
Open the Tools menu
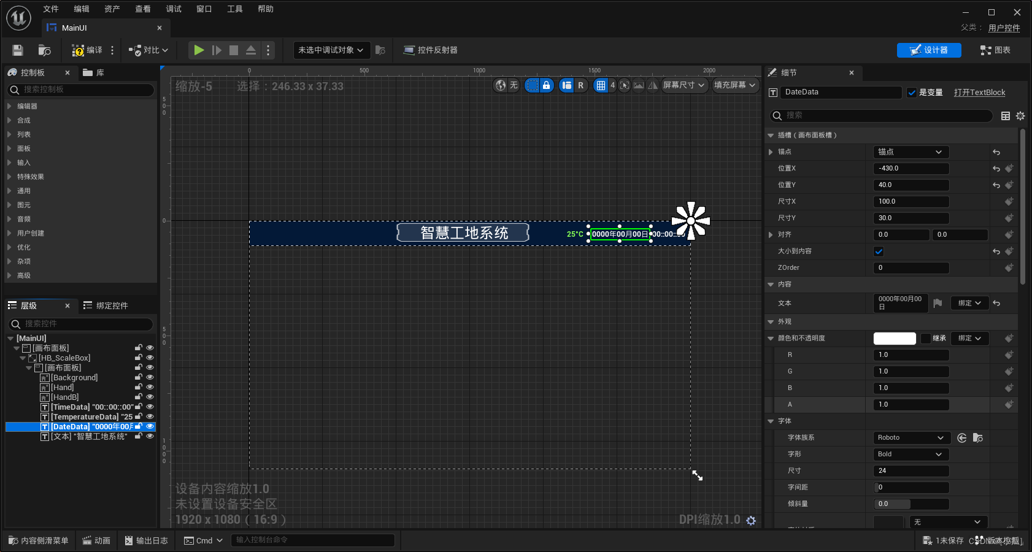235,9
